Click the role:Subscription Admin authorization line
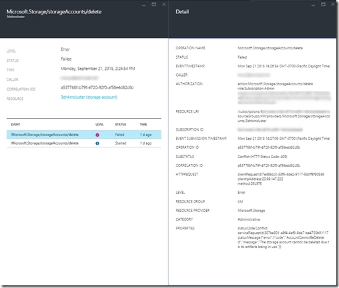Screen dimensions: 339x288 click(256, 89)
